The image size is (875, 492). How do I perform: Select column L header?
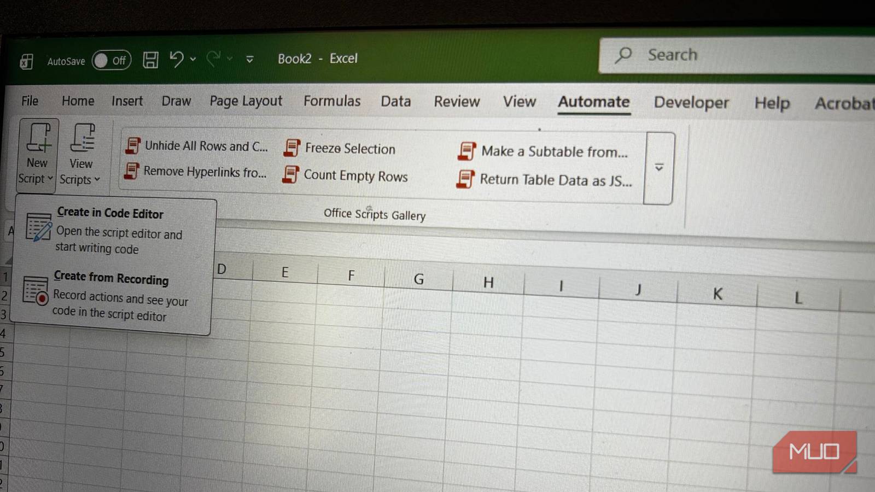[x=798, y=298]
